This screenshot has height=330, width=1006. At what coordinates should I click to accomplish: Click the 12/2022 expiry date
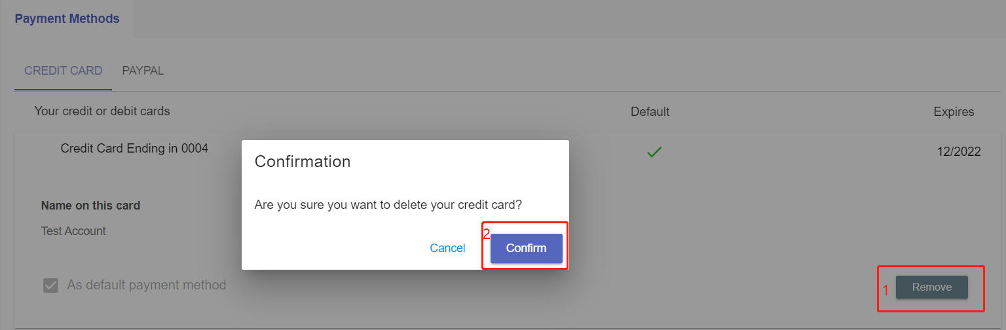[958, 152]
